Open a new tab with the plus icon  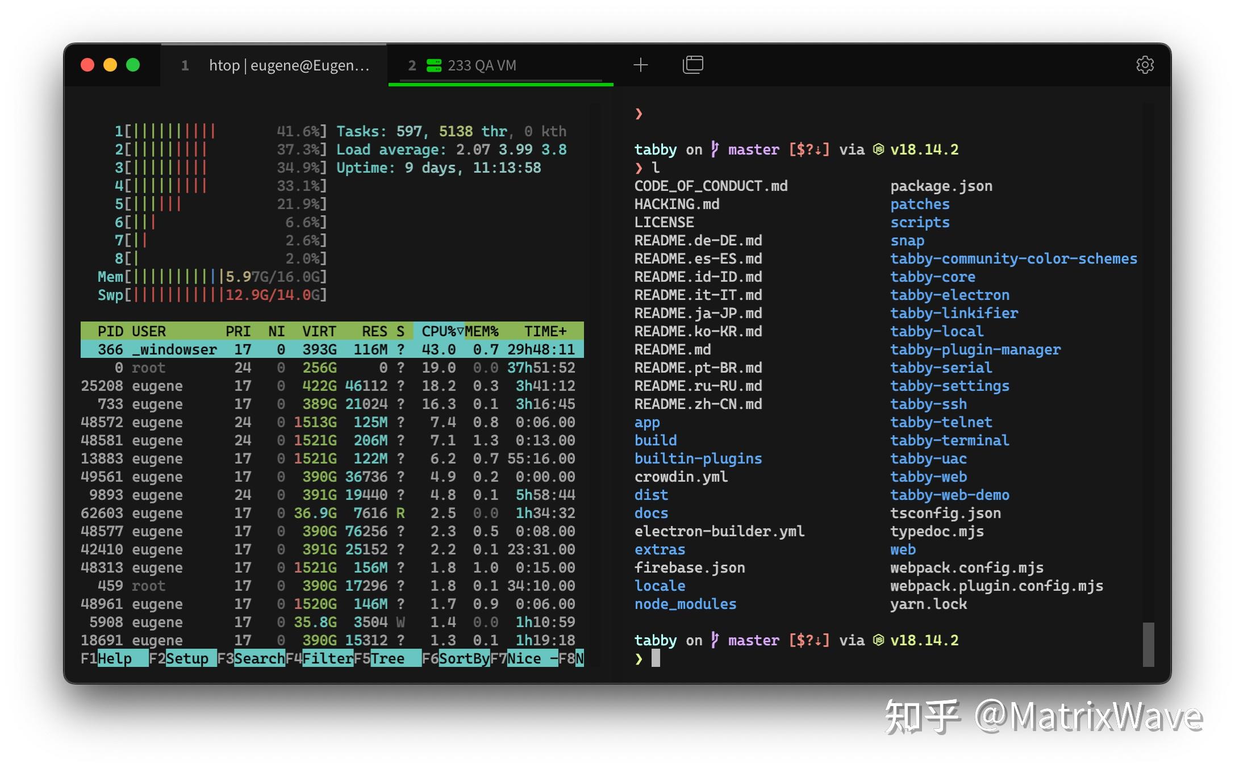click(x=641, y=65)
